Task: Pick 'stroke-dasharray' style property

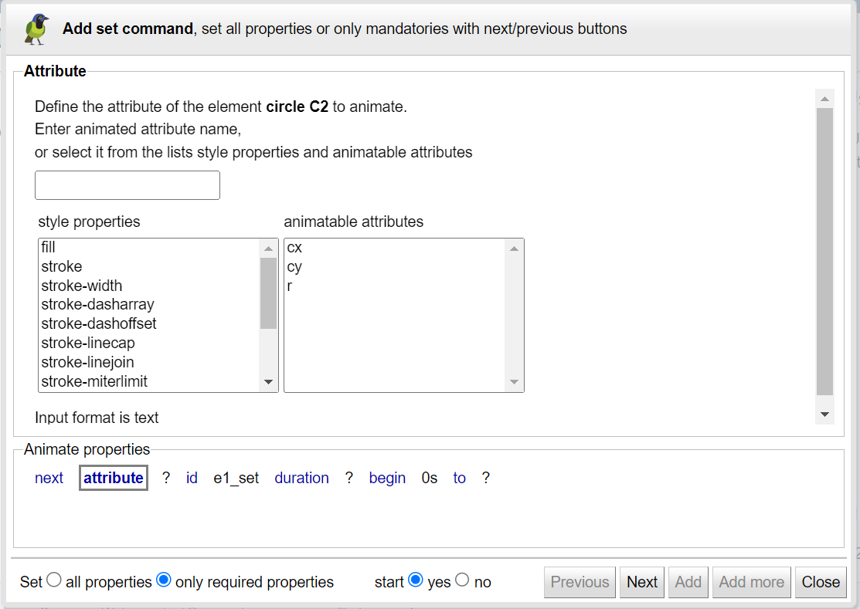Action: point(98,305)
